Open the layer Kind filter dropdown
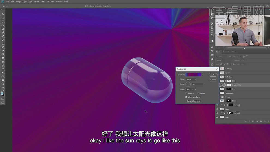This screenshot has height=152, width=270. click(x=222, y=56)
